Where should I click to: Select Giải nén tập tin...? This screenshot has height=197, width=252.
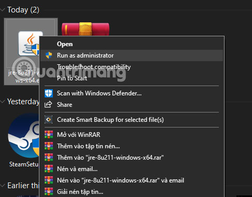click(x=132, y=192)
